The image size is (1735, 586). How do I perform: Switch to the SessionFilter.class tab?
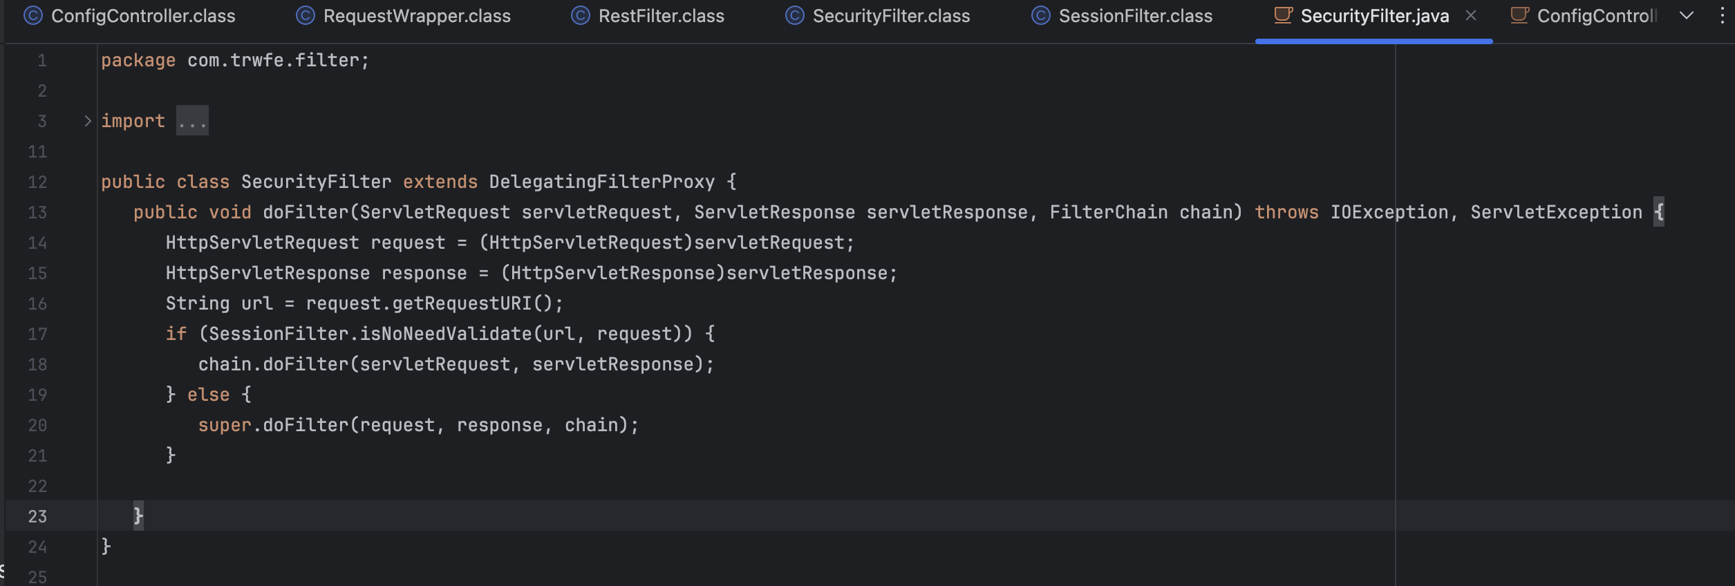point(1135,16)
